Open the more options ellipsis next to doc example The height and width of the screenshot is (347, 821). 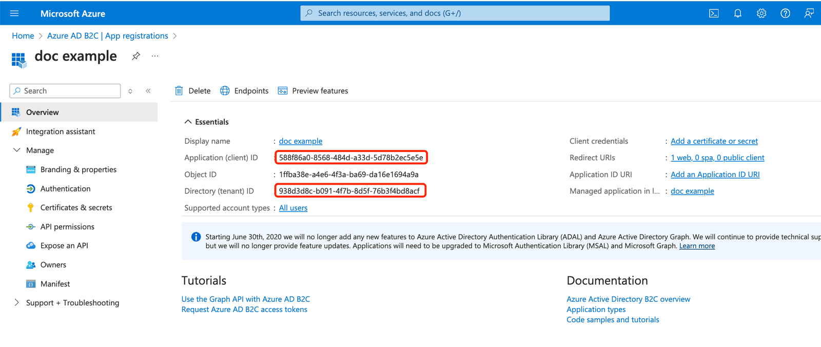(155, 56)
